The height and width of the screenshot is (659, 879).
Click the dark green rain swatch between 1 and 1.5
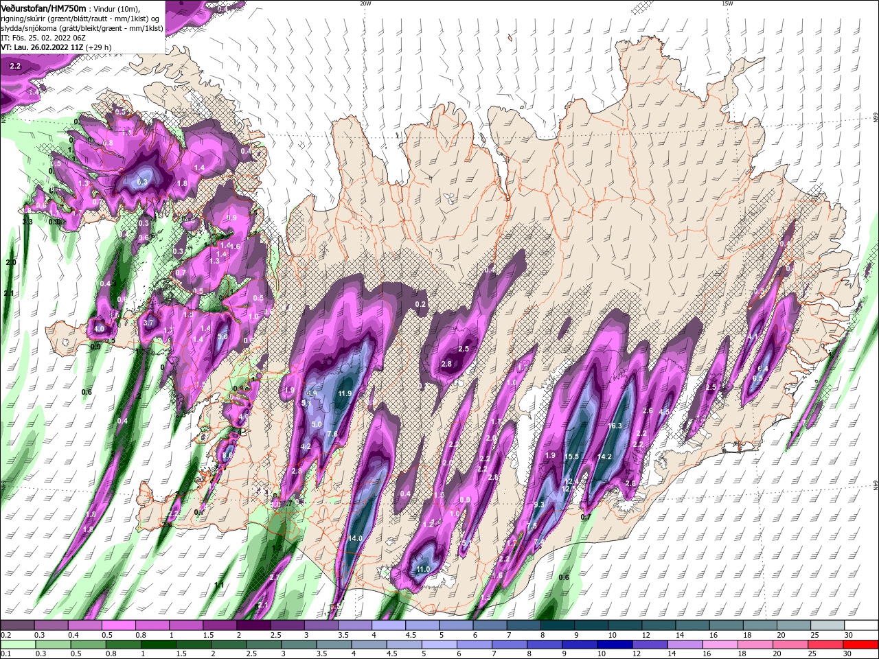(158, 645)
